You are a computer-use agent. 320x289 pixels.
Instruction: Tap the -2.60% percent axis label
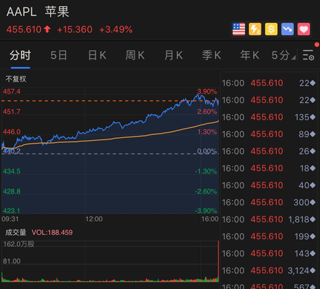click(x=206, y=191)
